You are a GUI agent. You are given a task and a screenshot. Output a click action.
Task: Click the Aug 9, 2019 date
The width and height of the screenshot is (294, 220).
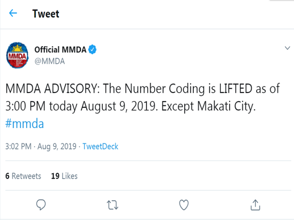pos(57,147)
